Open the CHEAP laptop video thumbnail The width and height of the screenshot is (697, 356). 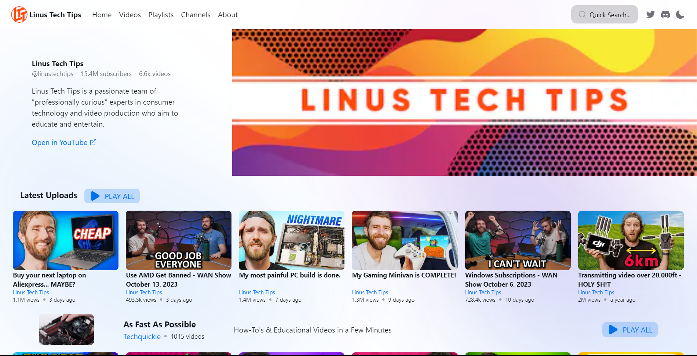[66, 240]
